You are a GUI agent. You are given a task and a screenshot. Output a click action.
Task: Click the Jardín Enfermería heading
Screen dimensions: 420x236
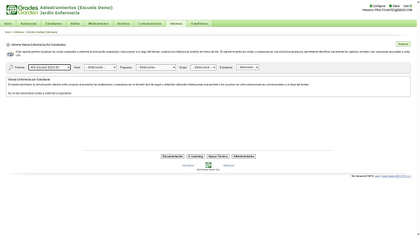tap(60, 12)
